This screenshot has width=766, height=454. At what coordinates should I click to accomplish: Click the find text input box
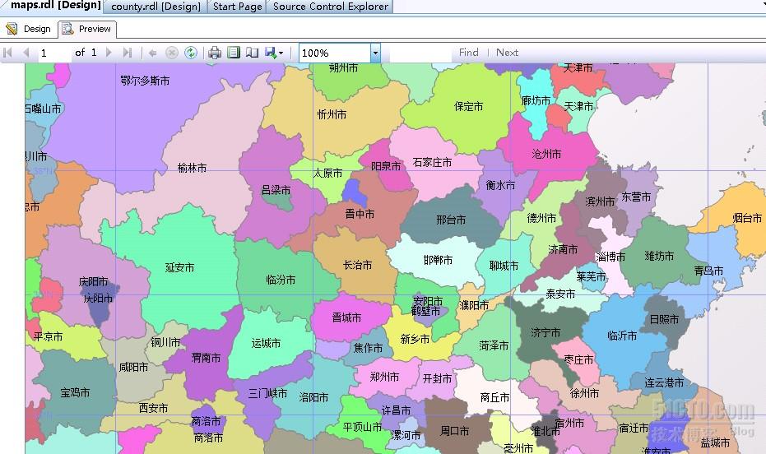pyautogui.click(x=420, y=53)
